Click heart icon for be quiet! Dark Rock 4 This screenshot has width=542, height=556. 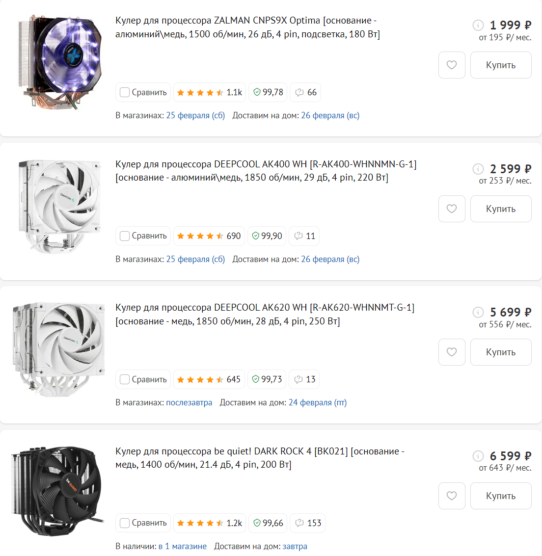pos(452,496)
